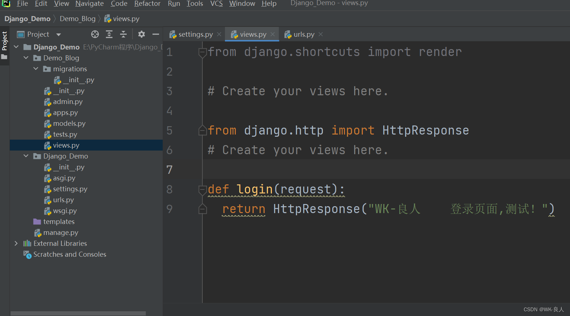Close the urls.py editor tab
570x316 pixels.
[321, 34]
